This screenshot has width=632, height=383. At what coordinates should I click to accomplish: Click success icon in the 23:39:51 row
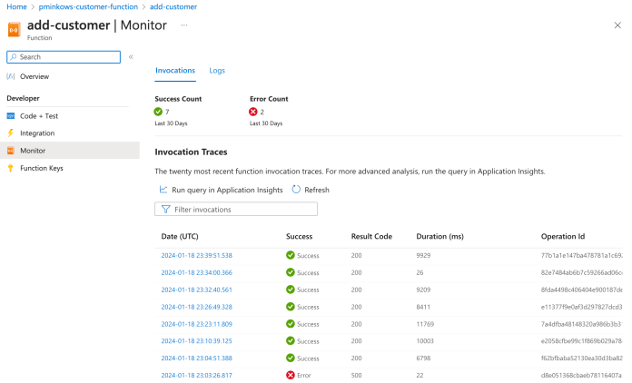(x=291, y=255)
